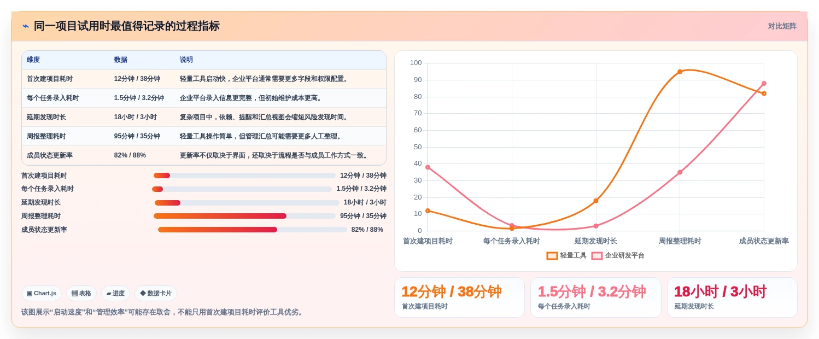Select the 每个任务录入耗时 table row label
The height and width of the screenshot is (339, 819).
coord(53,98)
